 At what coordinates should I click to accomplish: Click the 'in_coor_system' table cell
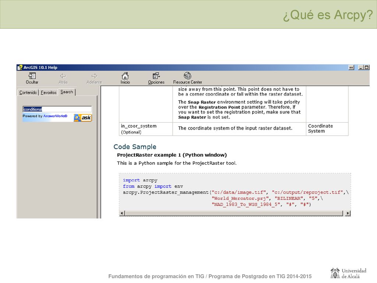pyautogui.click(x=146, y=129)
